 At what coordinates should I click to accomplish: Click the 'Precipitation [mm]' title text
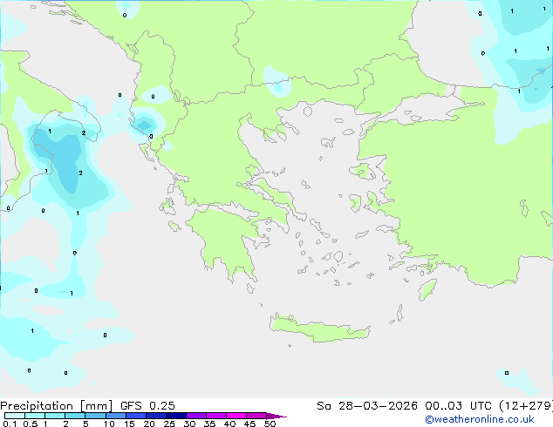[57, 406]
